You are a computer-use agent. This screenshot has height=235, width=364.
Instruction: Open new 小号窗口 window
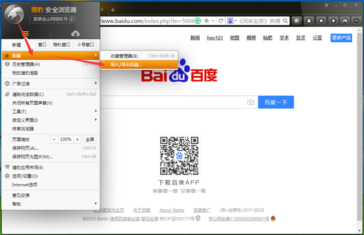point(86,44)
